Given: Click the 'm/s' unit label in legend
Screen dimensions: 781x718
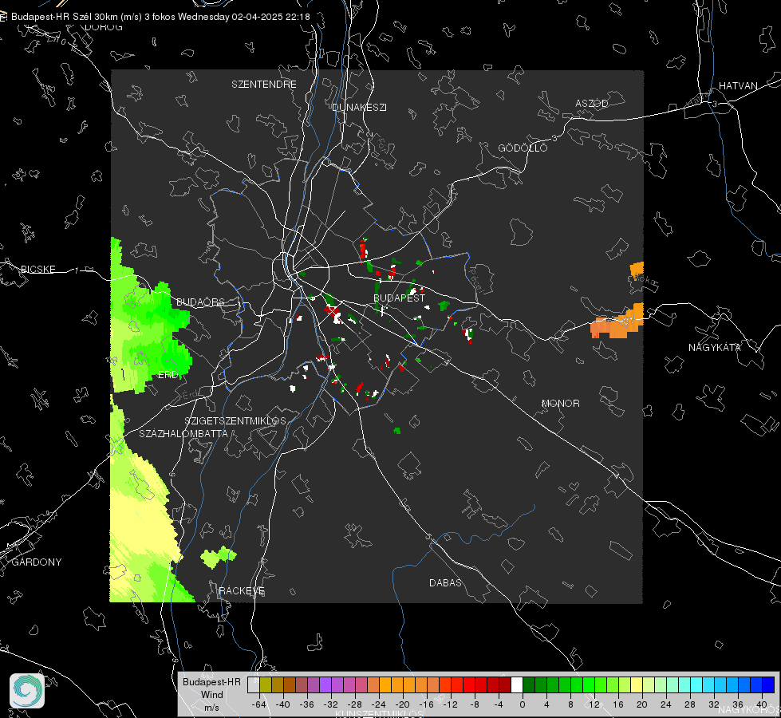Looking at the screenshot, I should click(211, 708).
